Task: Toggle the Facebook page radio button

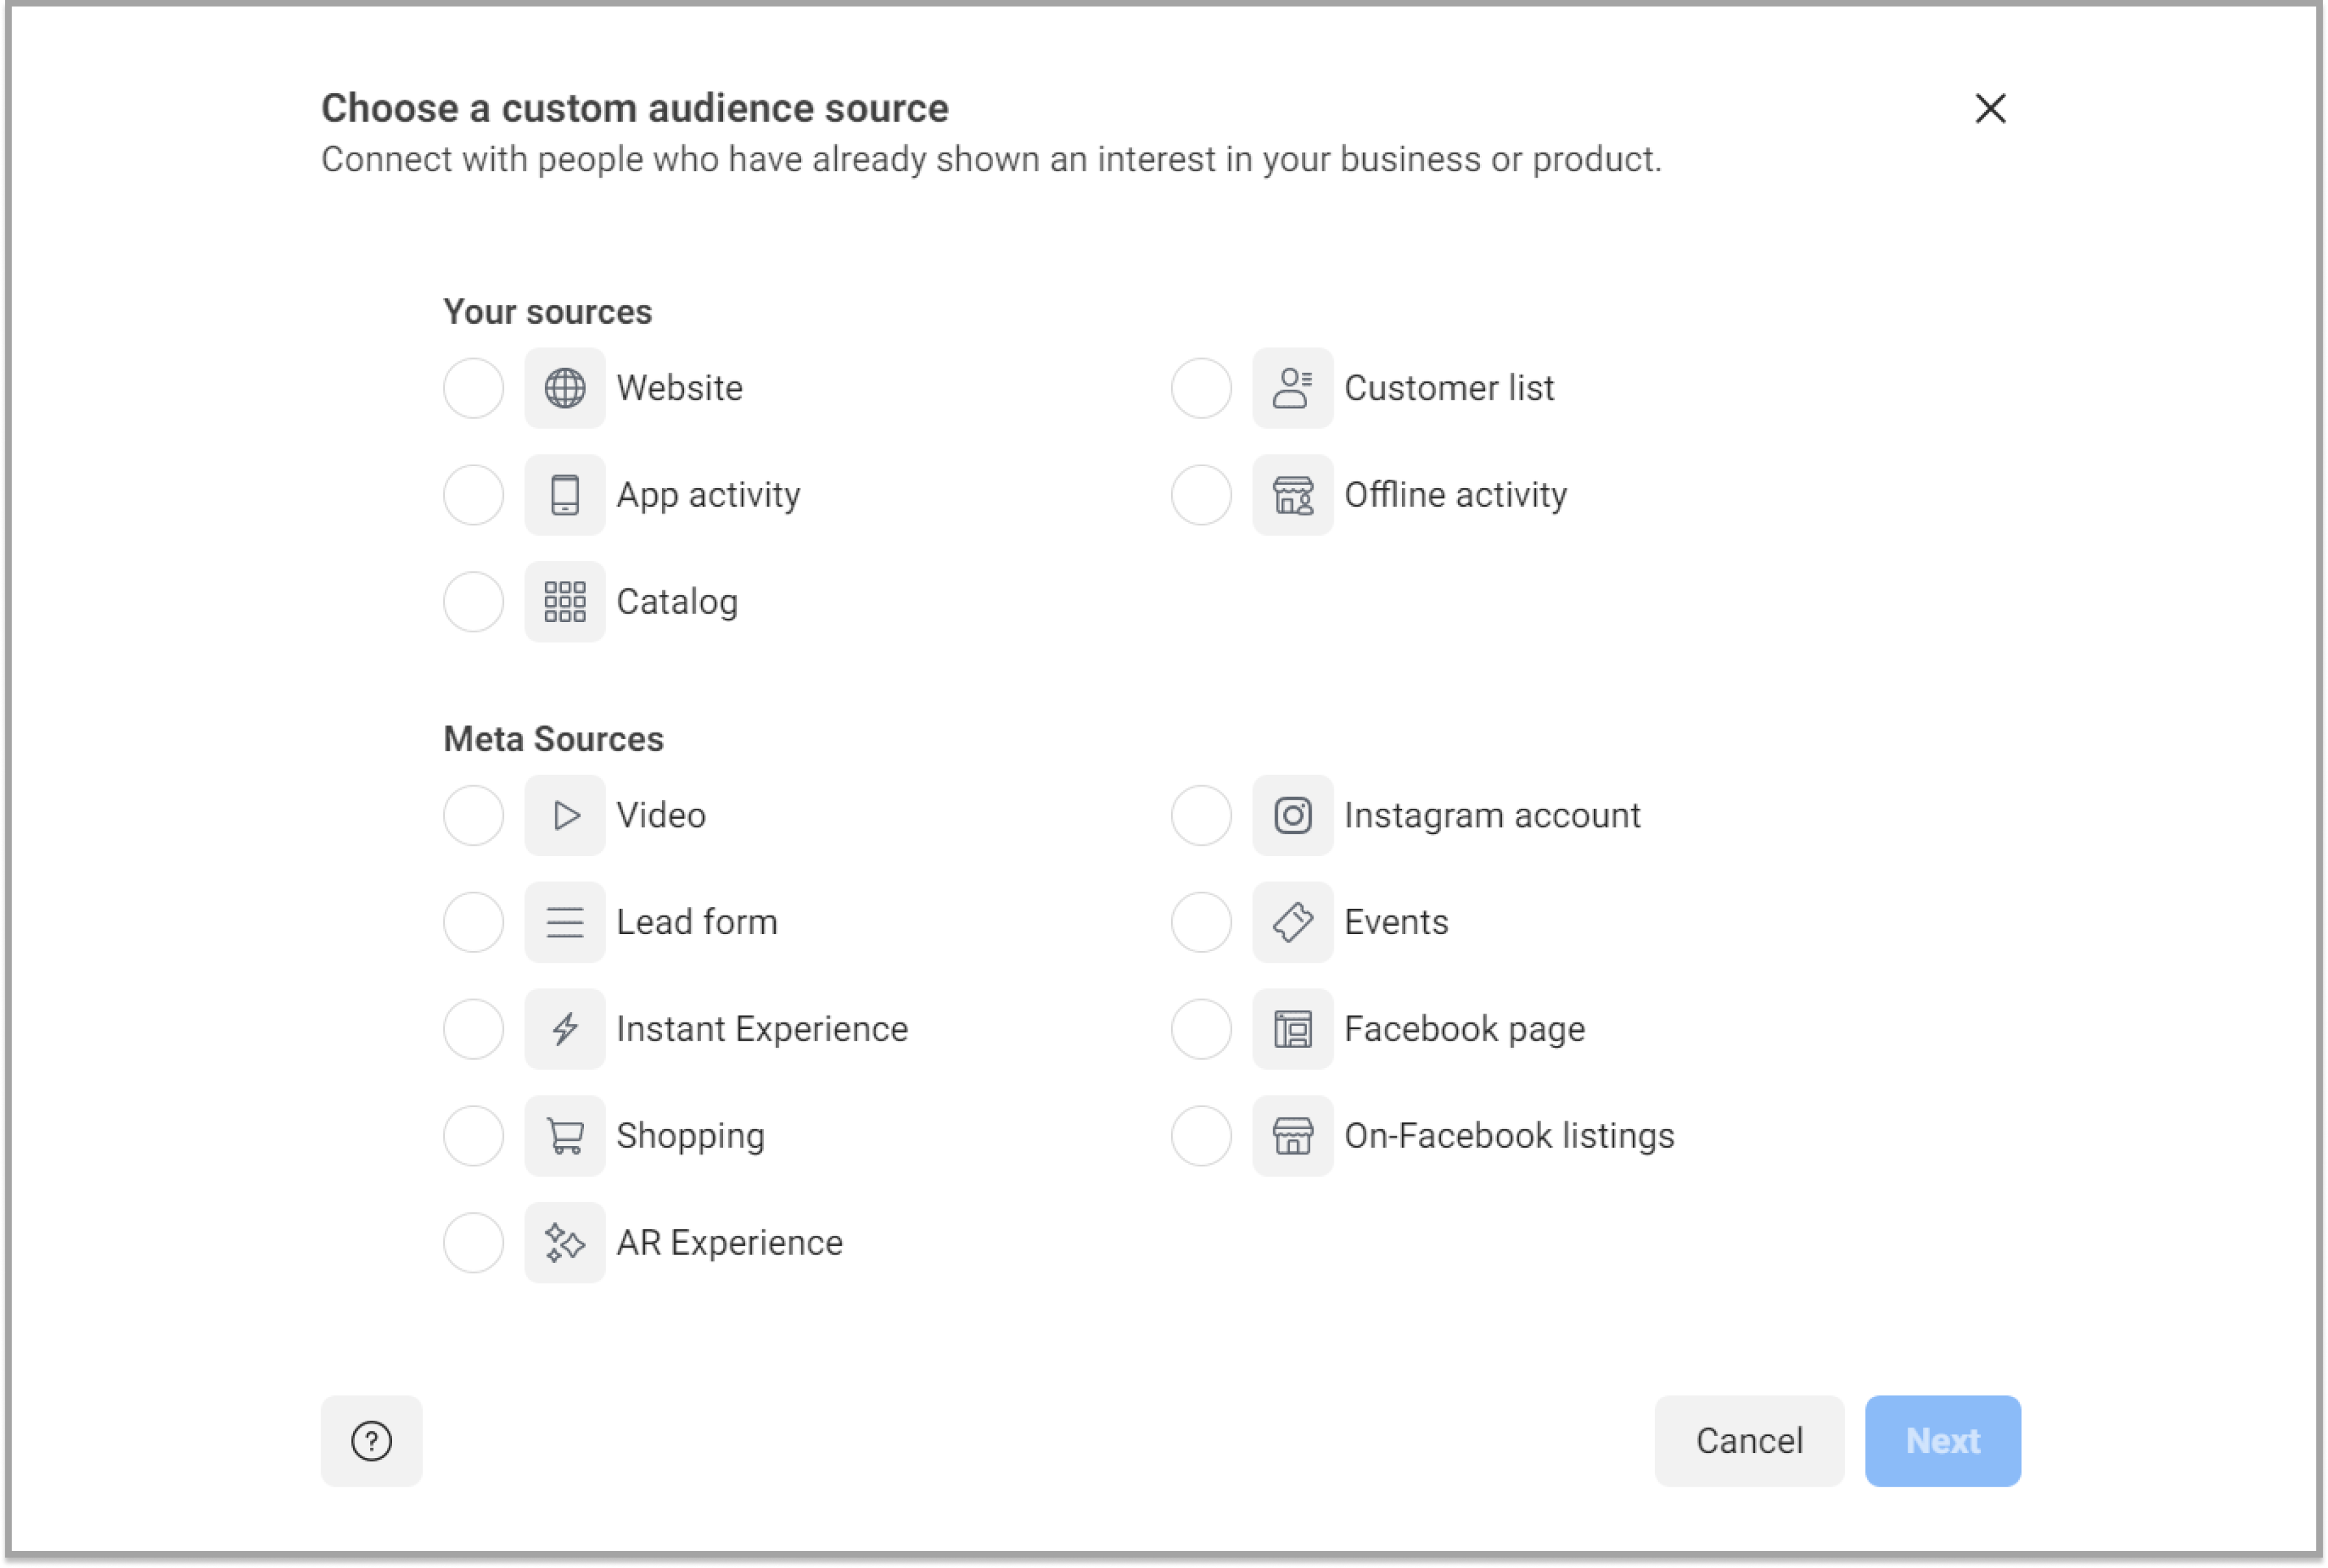Action: [1201, 1029]
